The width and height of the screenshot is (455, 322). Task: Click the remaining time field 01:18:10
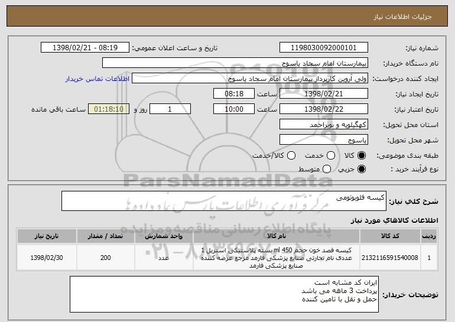pos(109,109)
